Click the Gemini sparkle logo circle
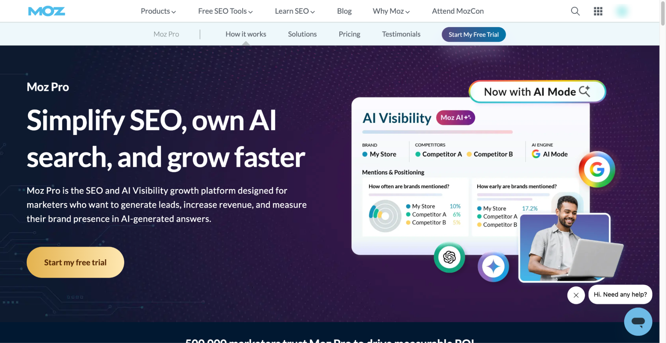Screen dimensions: 666x343 point(493,267)
